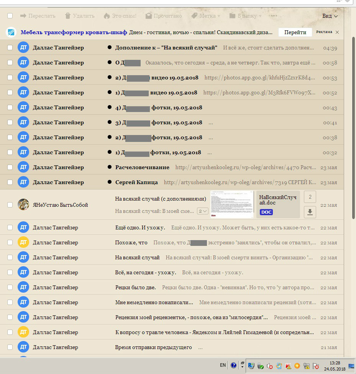Mark as spam using the flame icon

pyautogui.click(x=107, y=16)
